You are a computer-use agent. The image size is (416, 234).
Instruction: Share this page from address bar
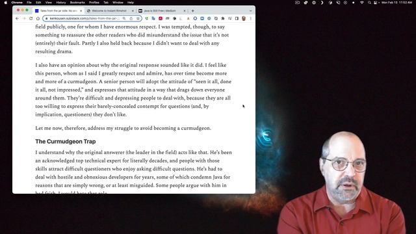(131, 19)
